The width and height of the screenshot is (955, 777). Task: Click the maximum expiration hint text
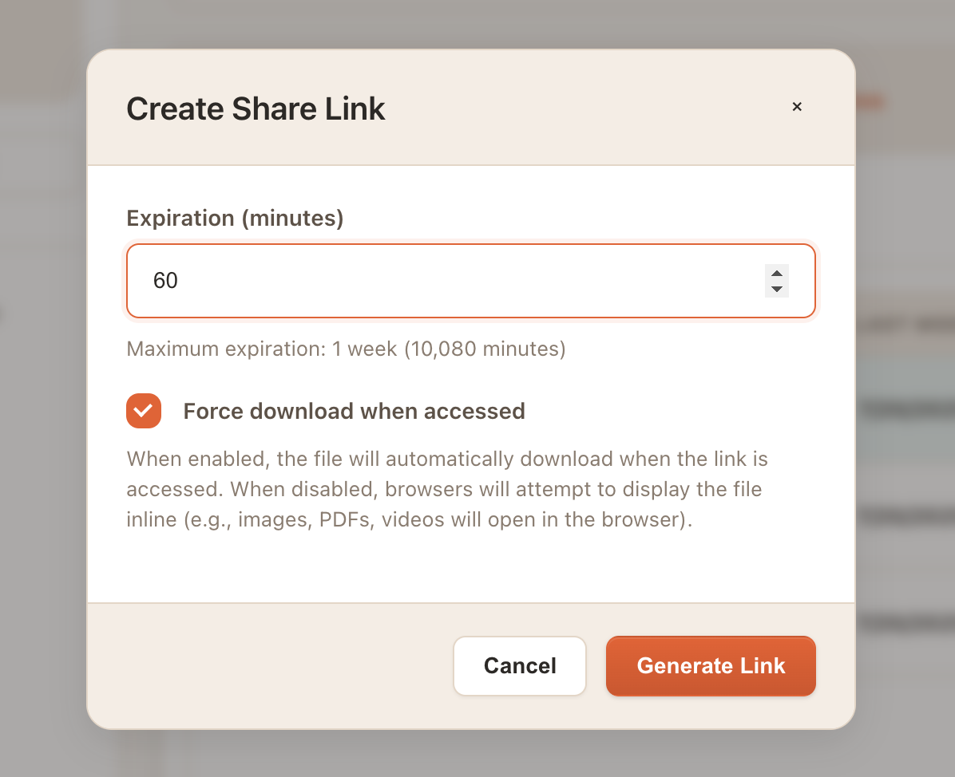346,349
